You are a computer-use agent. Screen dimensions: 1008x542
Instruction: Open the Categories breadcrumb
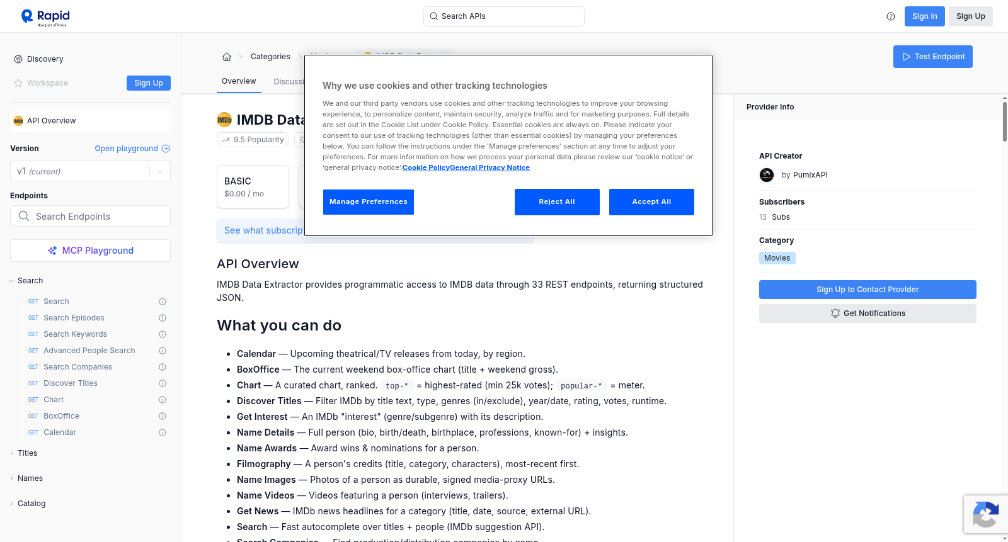[x=270, y=57]
